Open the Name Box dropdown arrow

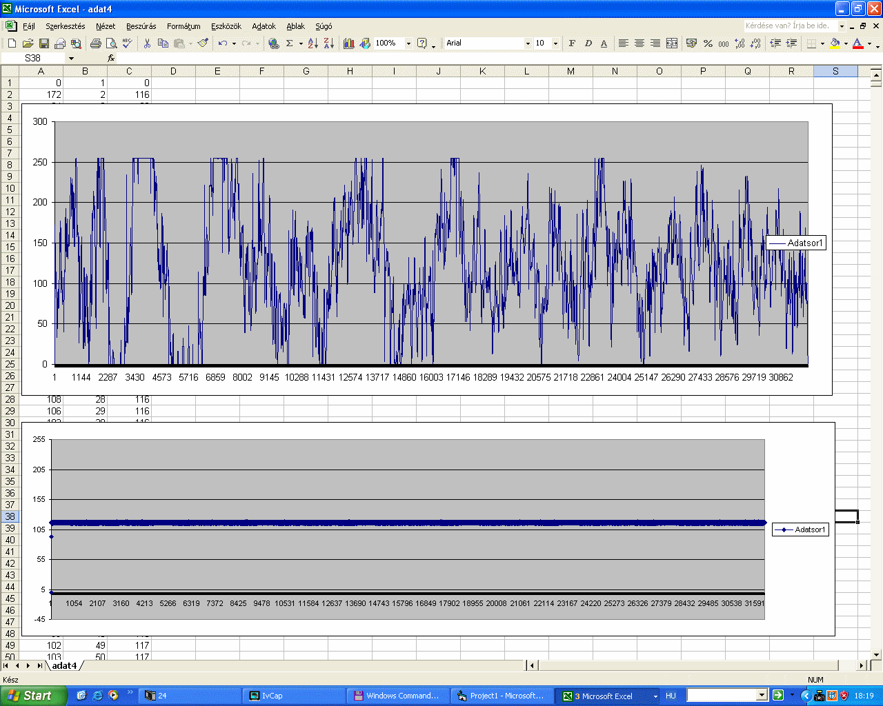point(71,59)
